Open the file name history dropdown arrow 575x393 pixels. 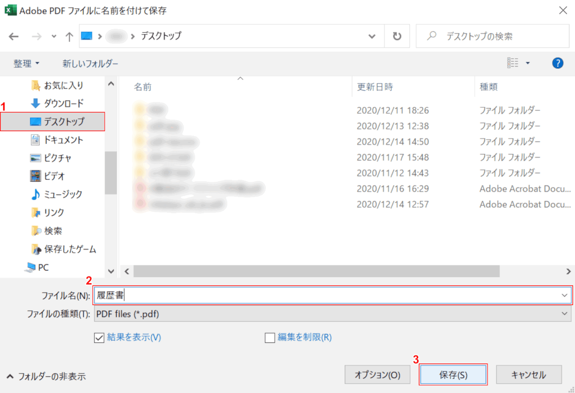tap(563, 295)
